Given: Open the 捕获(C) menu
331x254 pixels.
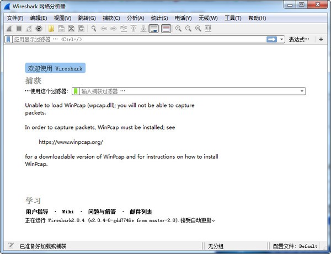Looking at the screenshot, I should pos(111,18).
